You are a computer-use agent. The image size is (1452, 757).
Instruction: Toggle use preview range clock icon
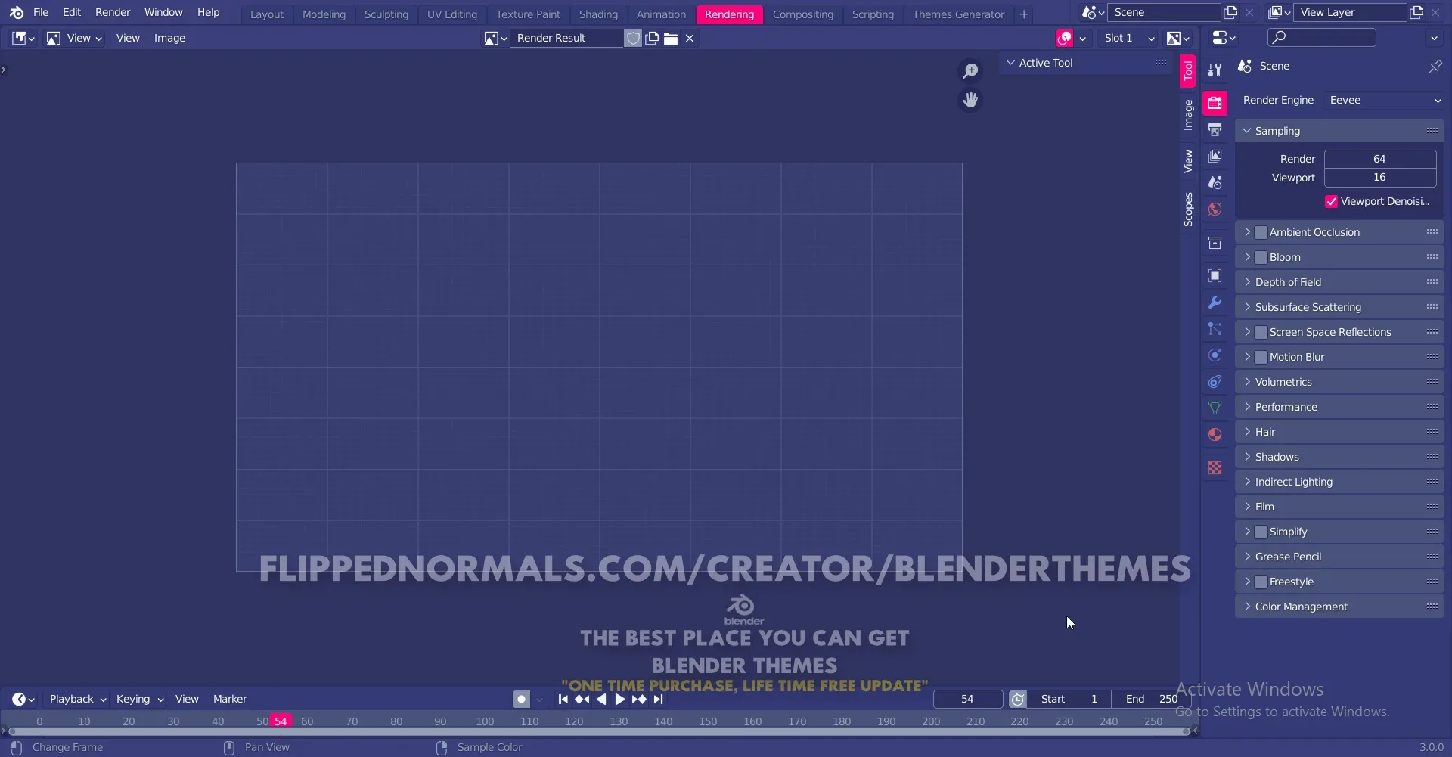1017,700
